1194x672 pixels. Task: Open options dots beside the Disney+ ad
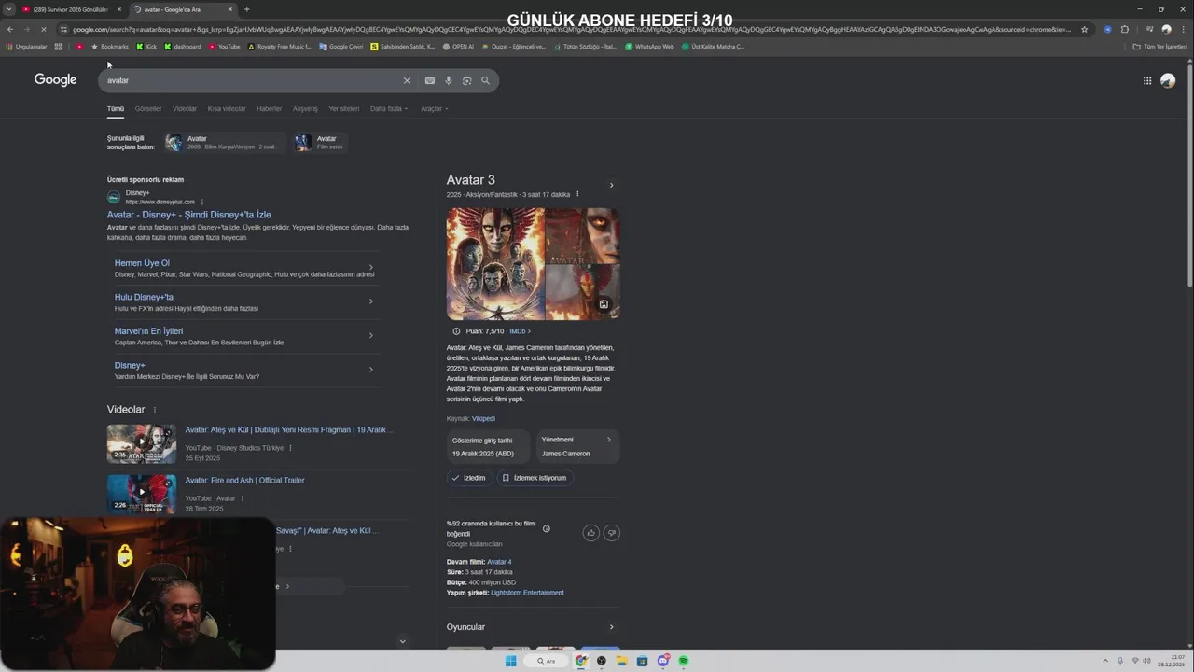pos(201,202)
